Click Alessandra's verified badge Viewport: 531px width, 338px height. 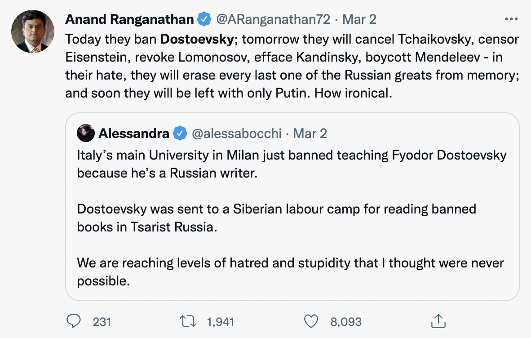tap(180, 133)
